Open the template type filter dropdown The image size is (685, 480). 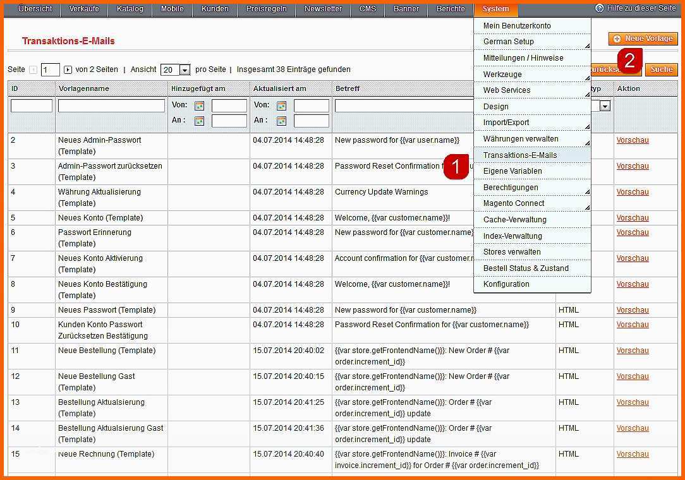pyautogui.click(x=605, y=106)
